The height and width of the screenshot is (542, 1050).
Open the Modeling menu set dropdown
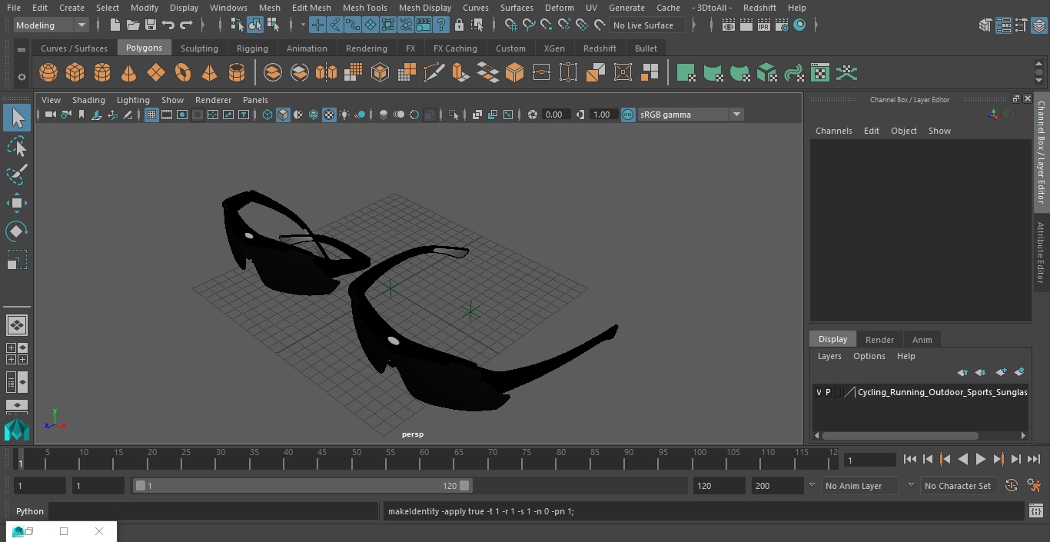pos(52,25)
